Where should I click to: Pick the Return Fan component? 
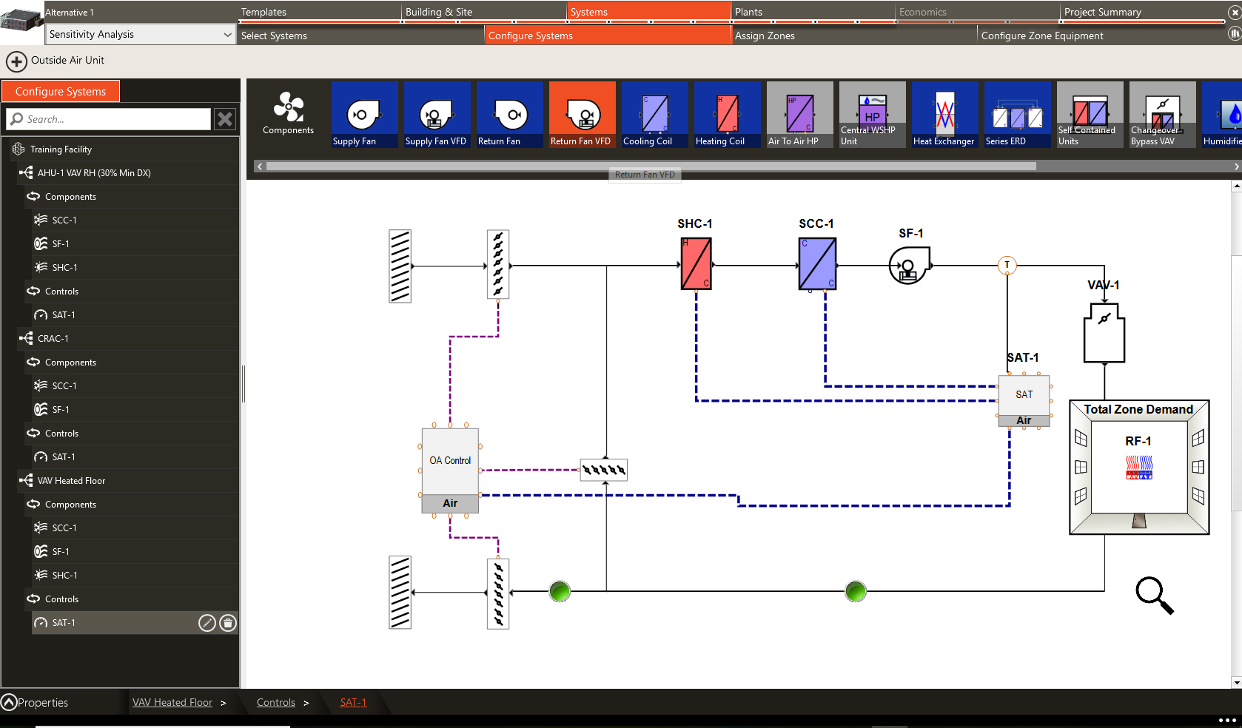coord(509,115)
